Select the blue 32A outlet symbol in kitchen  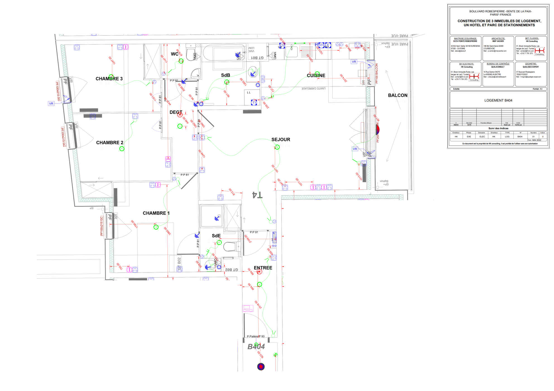[x=322, y=45]
